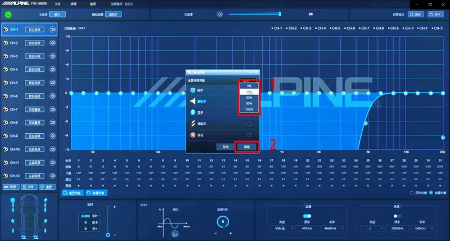Click the 0.000 millisecond delay field
The image size is (450, 241).
[85, 216]
